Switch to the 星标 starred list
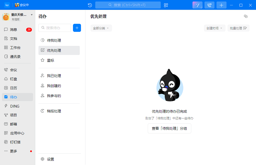Image resolution: width=256 pixels, height=165 pixels. (x=59, y=60)
